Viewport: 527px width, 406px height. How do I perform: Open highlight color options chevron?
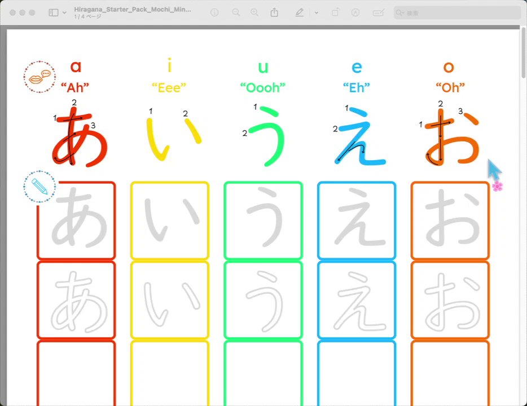pos(317,13)
